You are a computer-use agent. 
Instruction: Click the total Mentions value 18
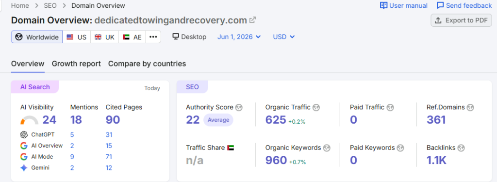point(76,120)
